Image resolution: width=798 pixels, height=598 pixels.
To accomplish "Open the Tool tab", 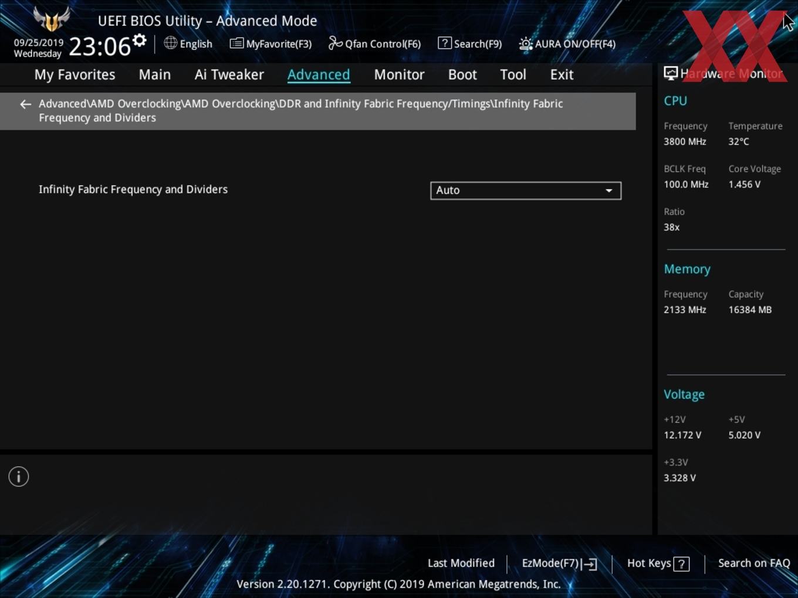I will tap(513, 74).
